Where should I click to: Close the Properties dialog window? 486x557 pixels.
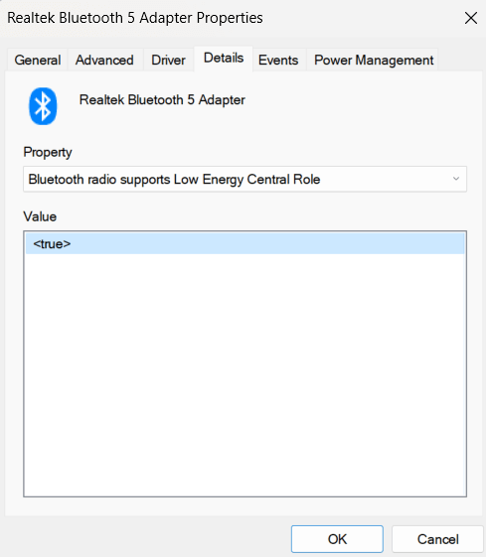click(471, 18)
